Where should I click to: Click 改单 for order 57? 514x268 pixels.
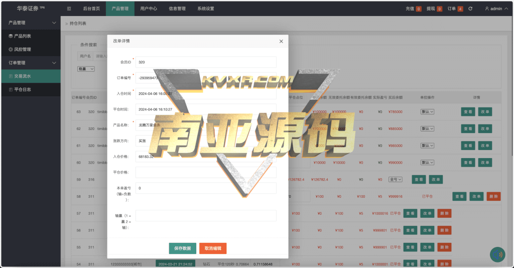[x=427, y=213]
